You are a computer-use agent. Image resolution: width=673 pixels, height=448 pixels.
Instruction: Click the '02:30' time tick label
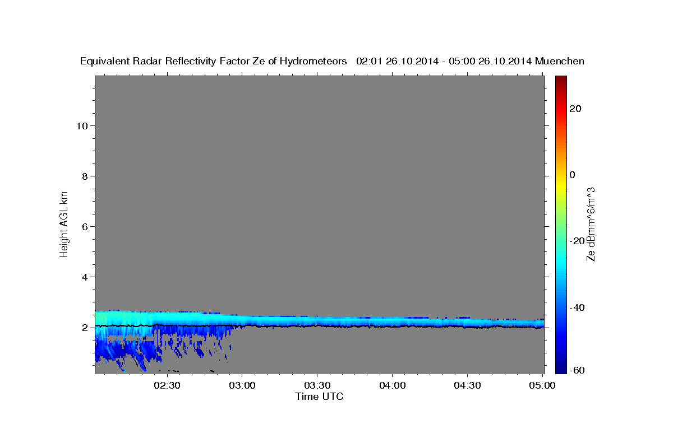coord(167,385)
